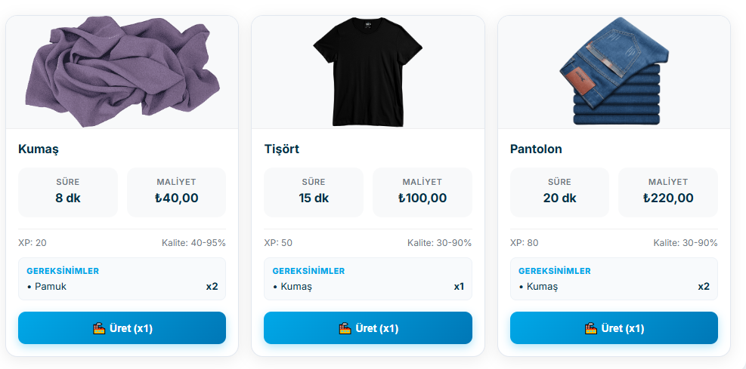Click Kumaş x2 requirement in Pantolon card
This screenshot has width=746, height=369.
[x=614, y=287]
